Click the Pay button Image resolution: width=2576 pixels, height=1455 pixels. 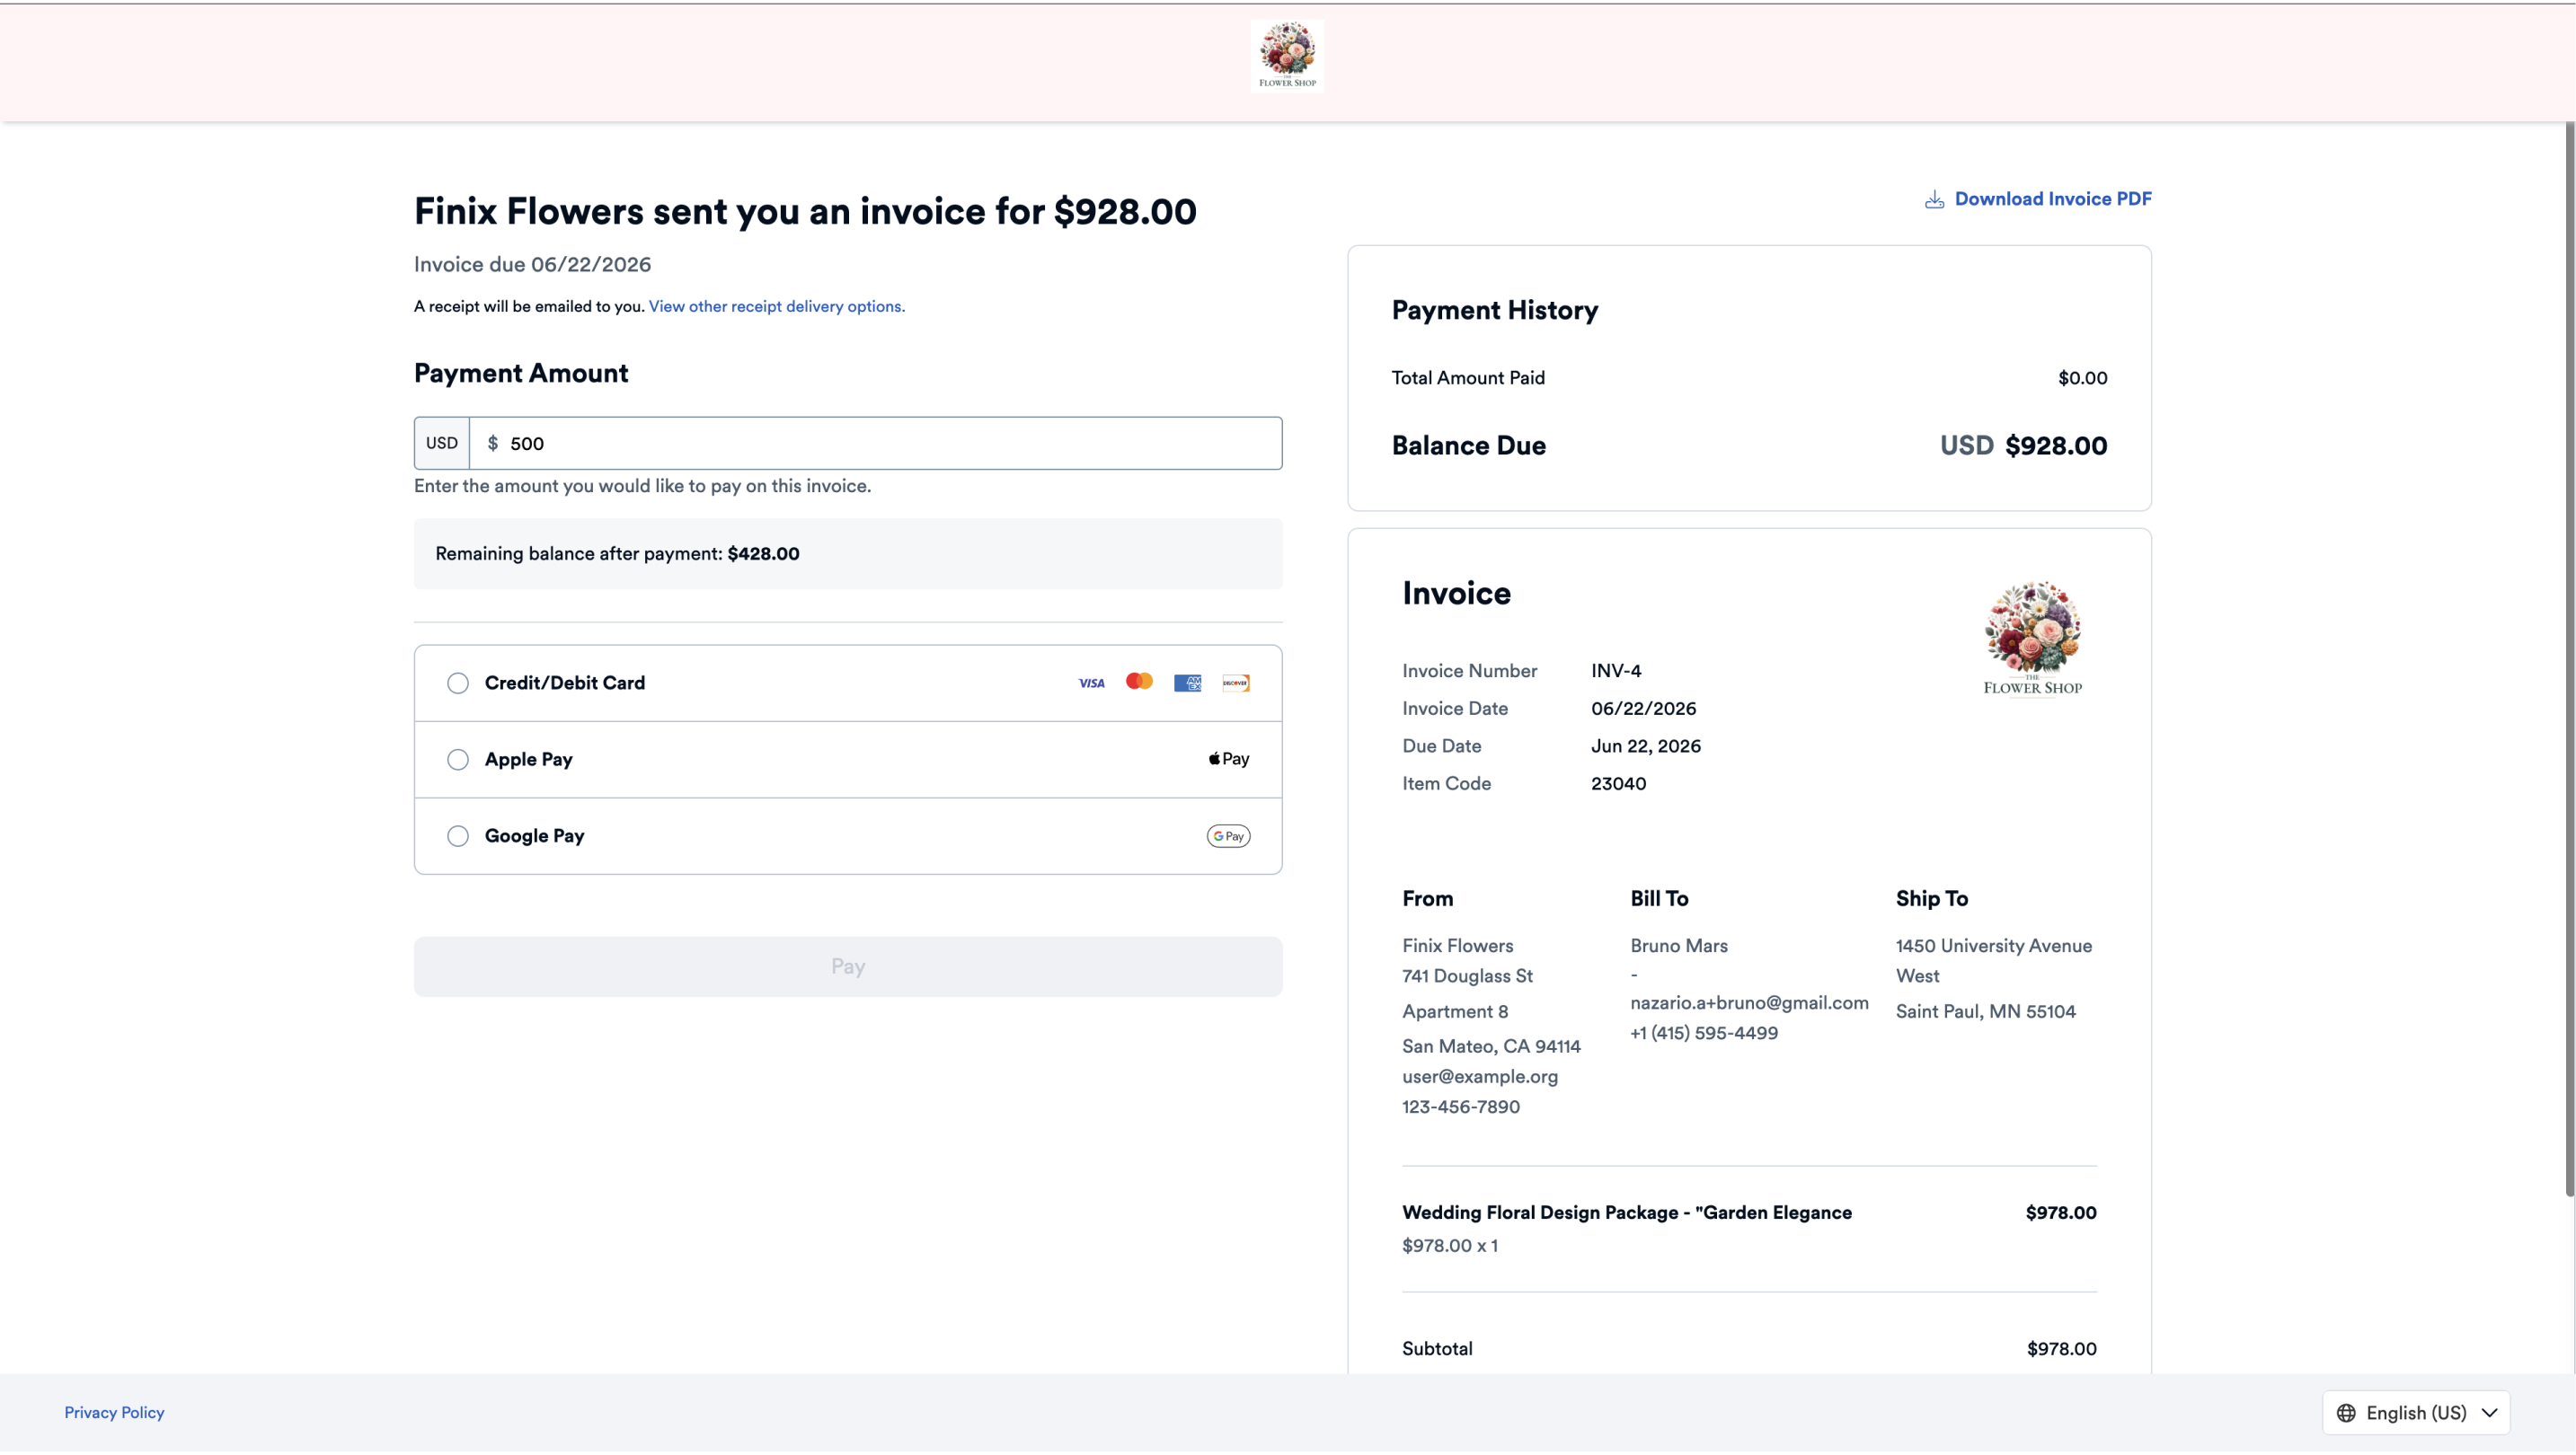coord(848,966)
